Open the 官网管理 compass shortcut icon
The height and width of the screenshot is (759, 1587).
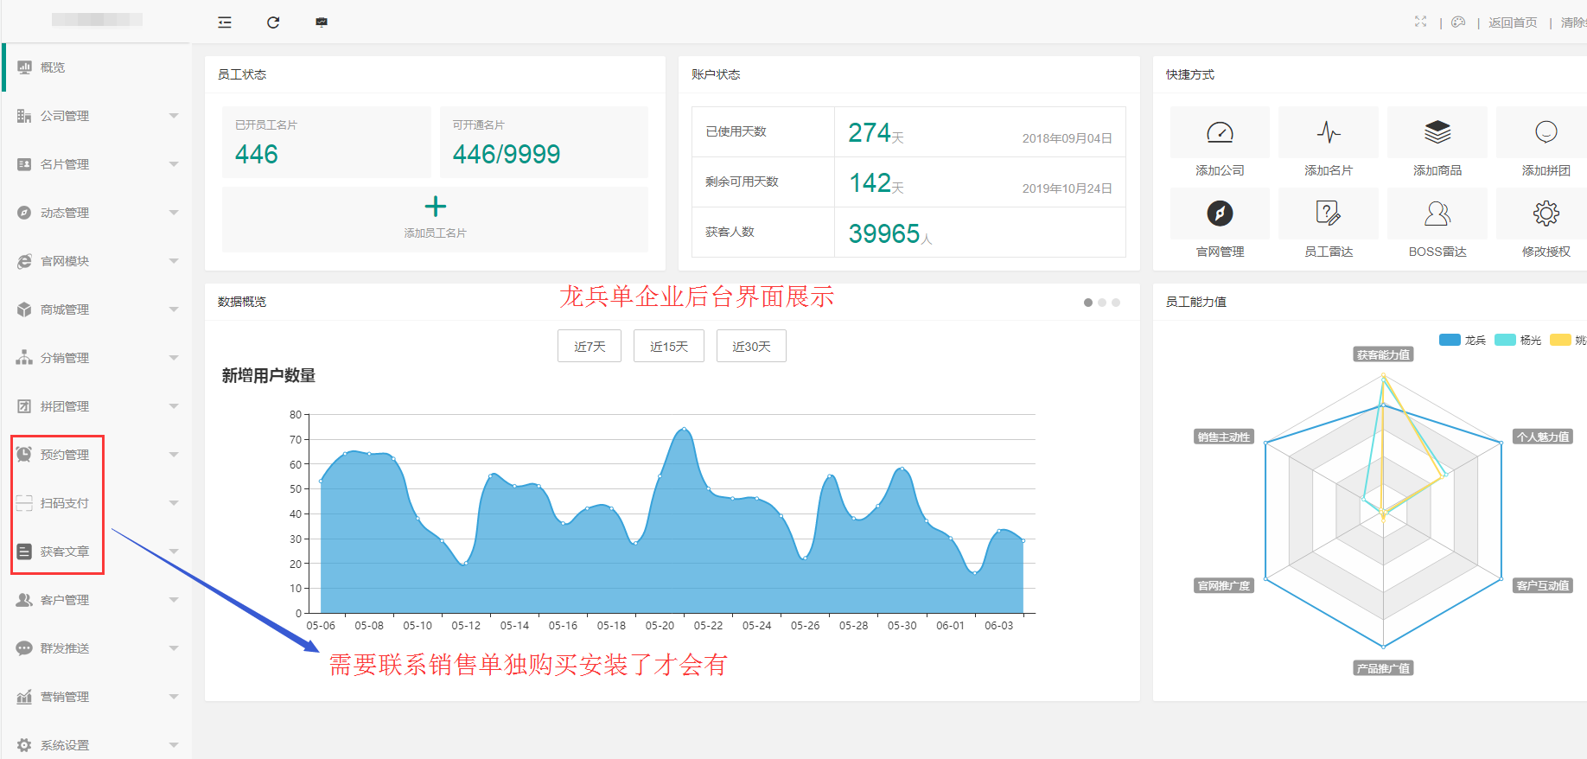pyautogui.click(x=1219, y=214)
